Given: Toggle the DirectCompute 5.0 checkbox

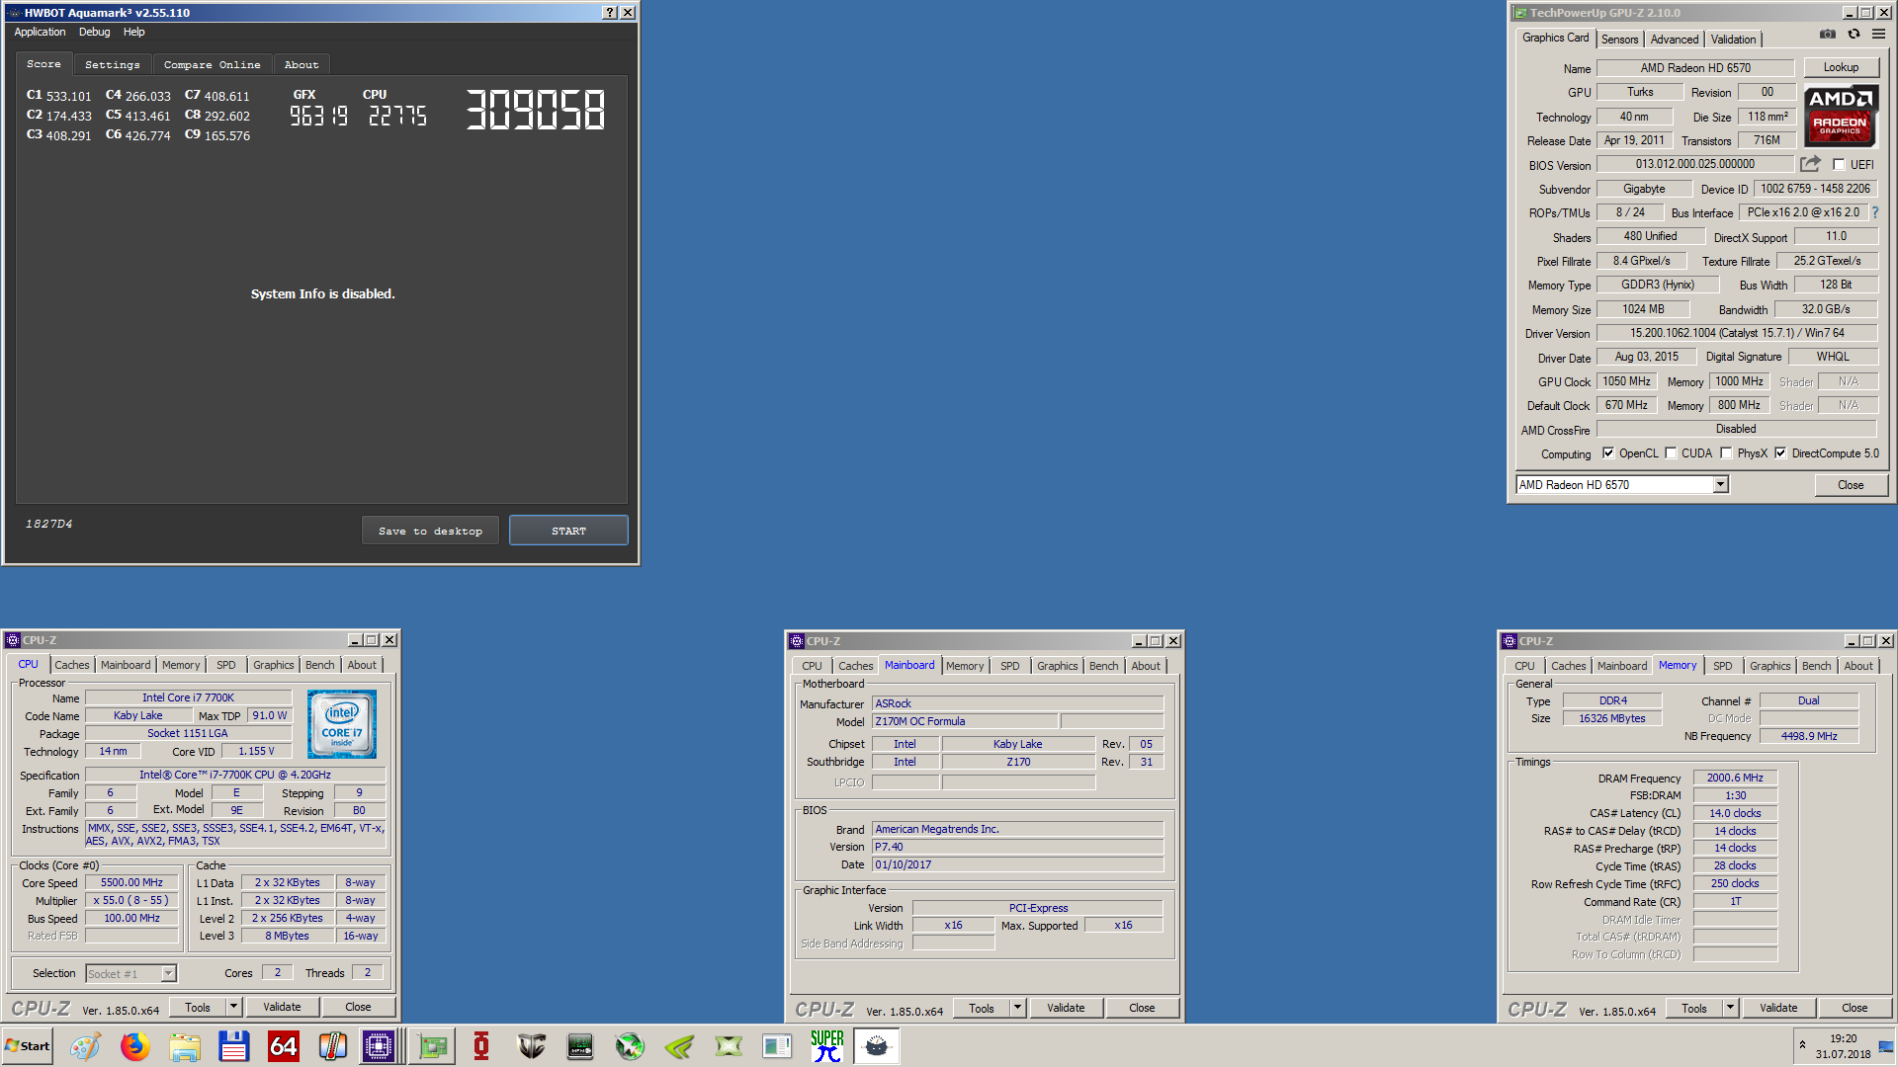Looking at the screenshot, I should [x=1780, y=453].
